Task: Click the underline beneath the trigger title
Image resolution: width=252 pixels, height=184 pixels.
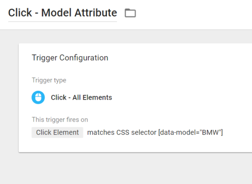Action: pyautogui.click(x=62, y=22)
